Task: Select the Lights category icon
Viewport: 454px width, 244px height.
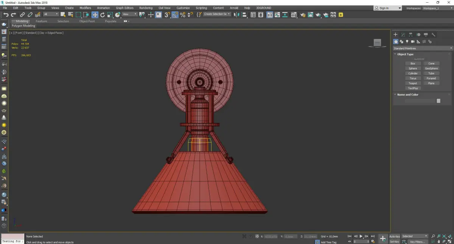Action: point(407,41)
